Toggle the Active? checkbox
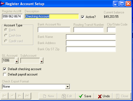This screenshot has width=133, height=101. [x=83, y=17]
